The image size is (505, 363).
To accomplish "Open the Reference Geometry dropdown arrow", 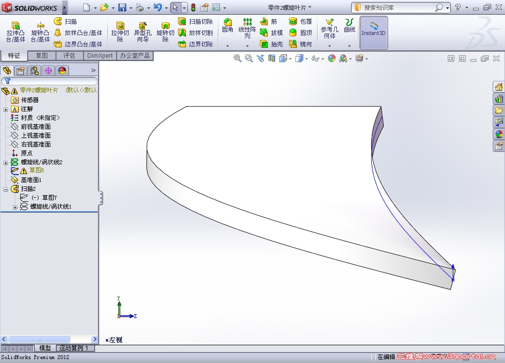I will (329, 46).
